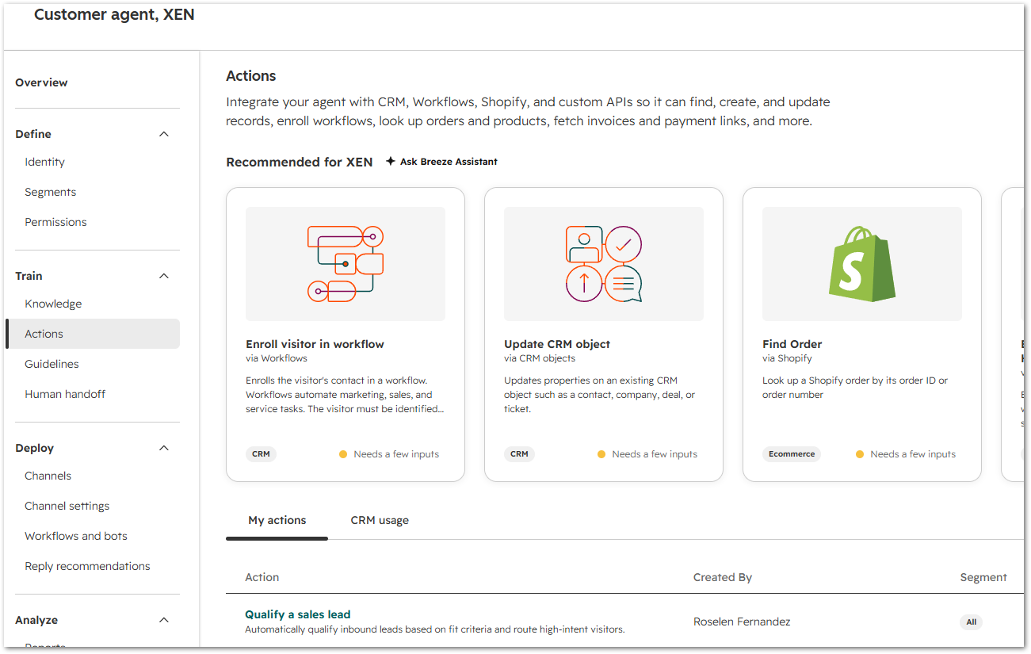This screenshot has height=654, width=1031.
Task: Open Human handoff settings
Action: tap(65, 394)
